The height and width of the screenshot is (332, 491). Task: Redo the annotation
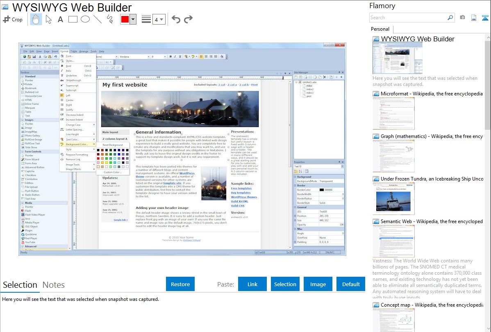tap(188, 19)
